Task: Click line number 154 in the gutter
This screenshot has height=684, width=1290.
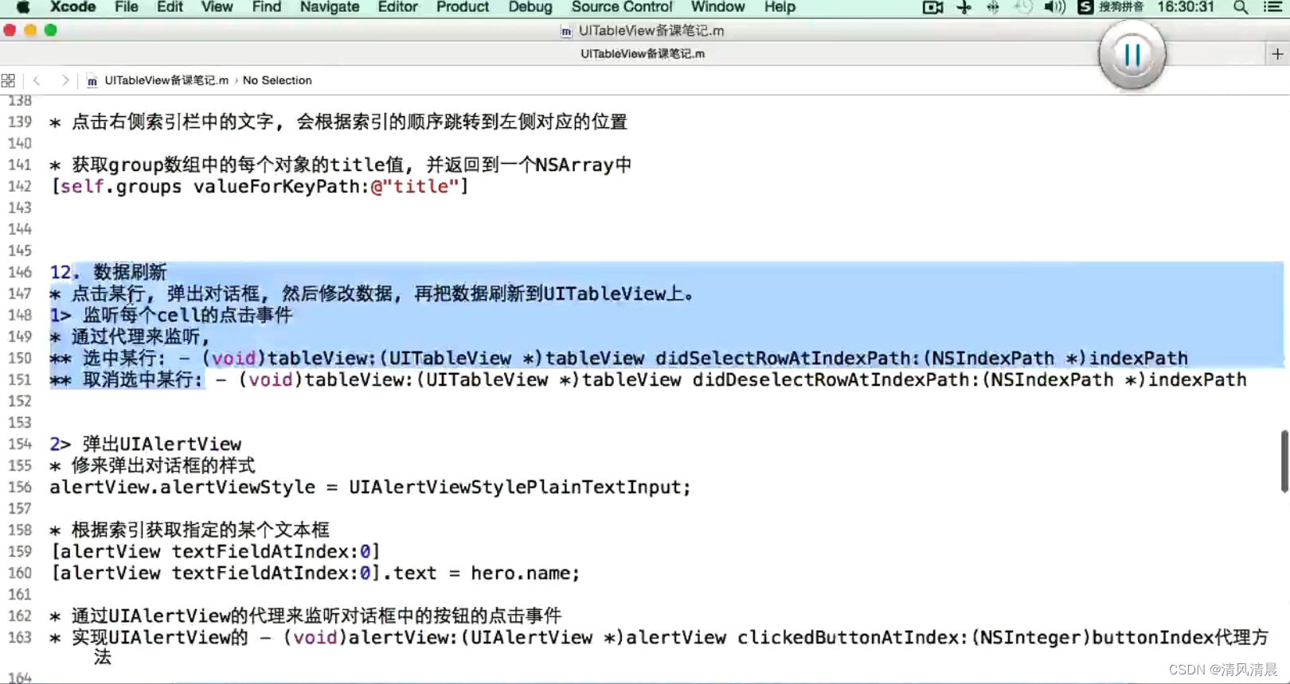Action: [x=20, y=444]
